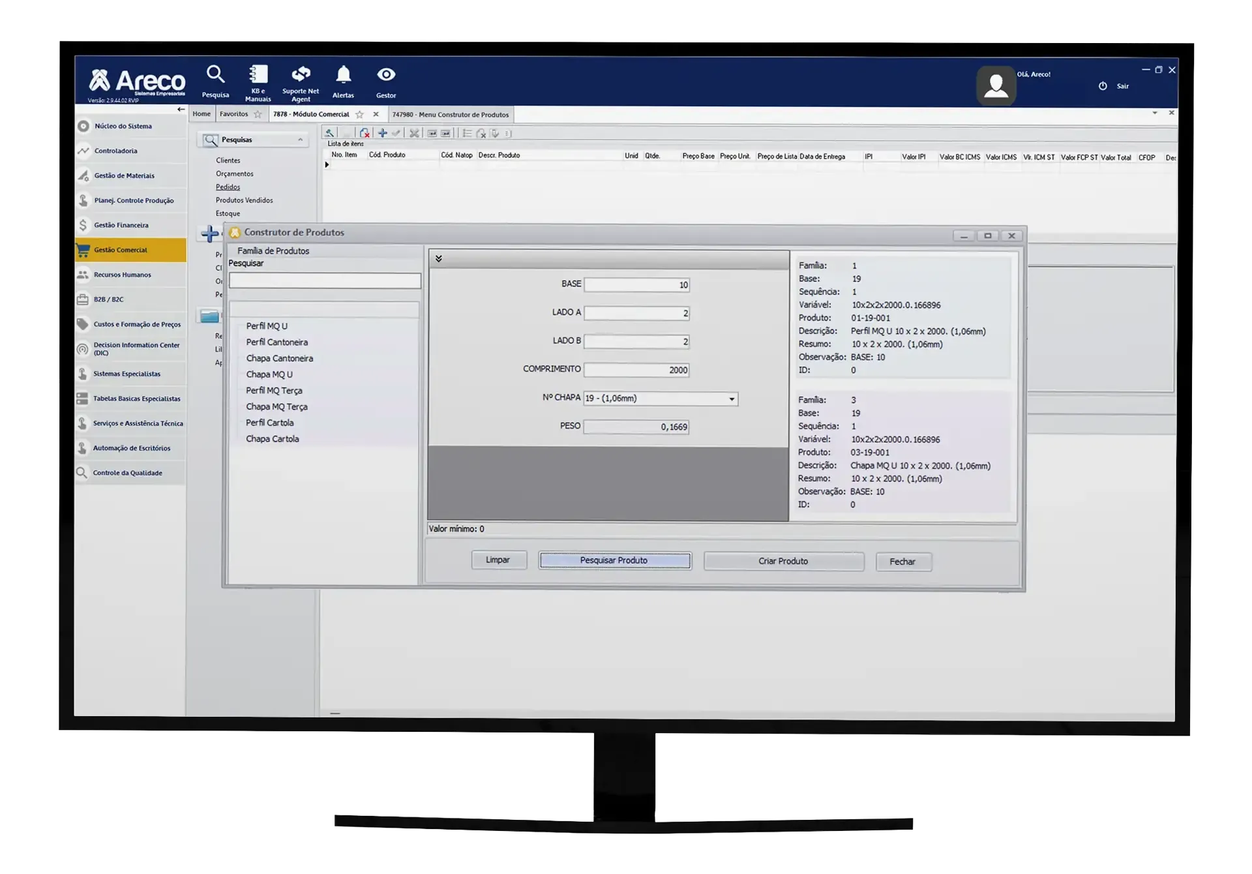Select Chapa Cantoneira family
The height and width of the screenshot is (874, 1252).
point(280,359)
